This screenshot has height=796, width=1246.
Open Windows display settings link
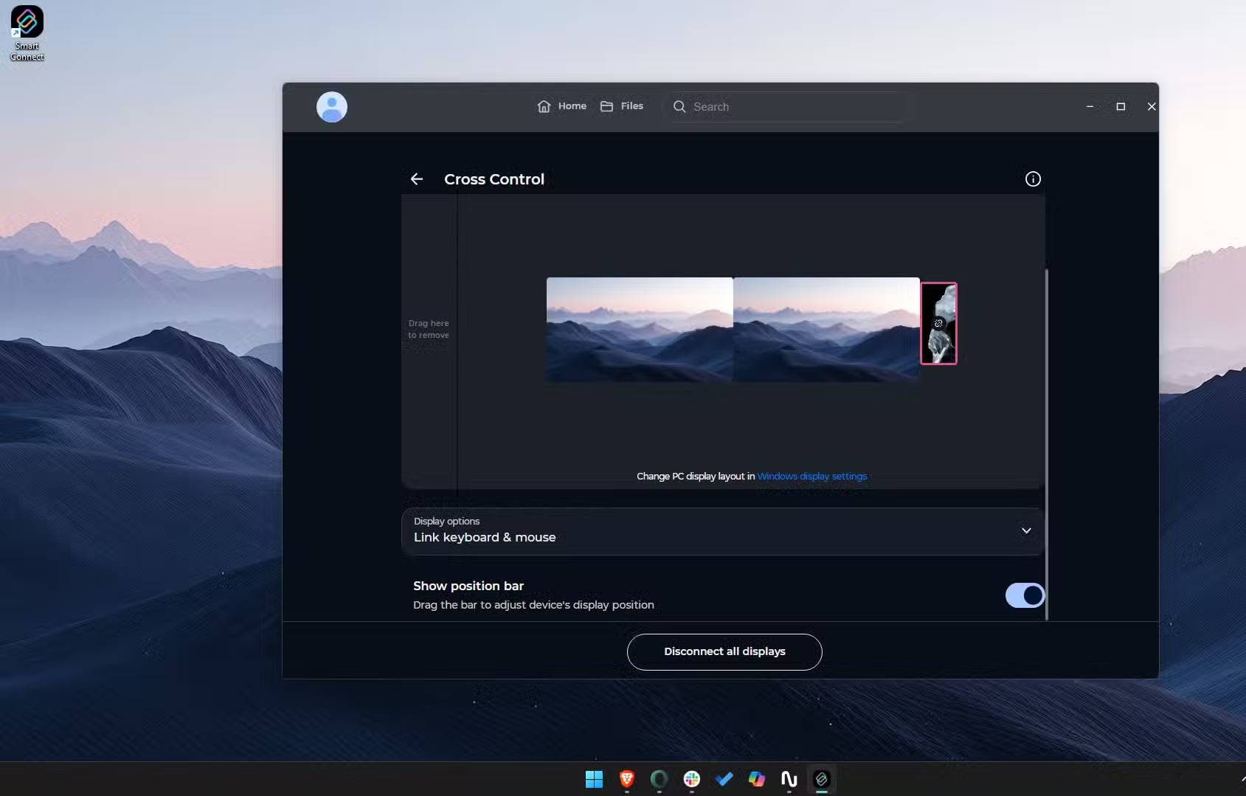pos(812,476)
